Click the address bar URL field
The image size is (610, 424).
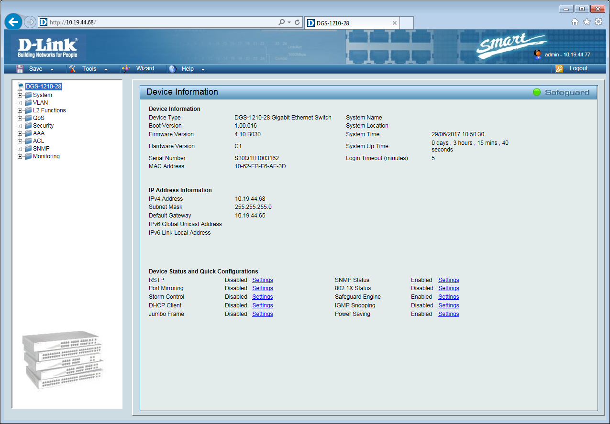coord(163,22)
